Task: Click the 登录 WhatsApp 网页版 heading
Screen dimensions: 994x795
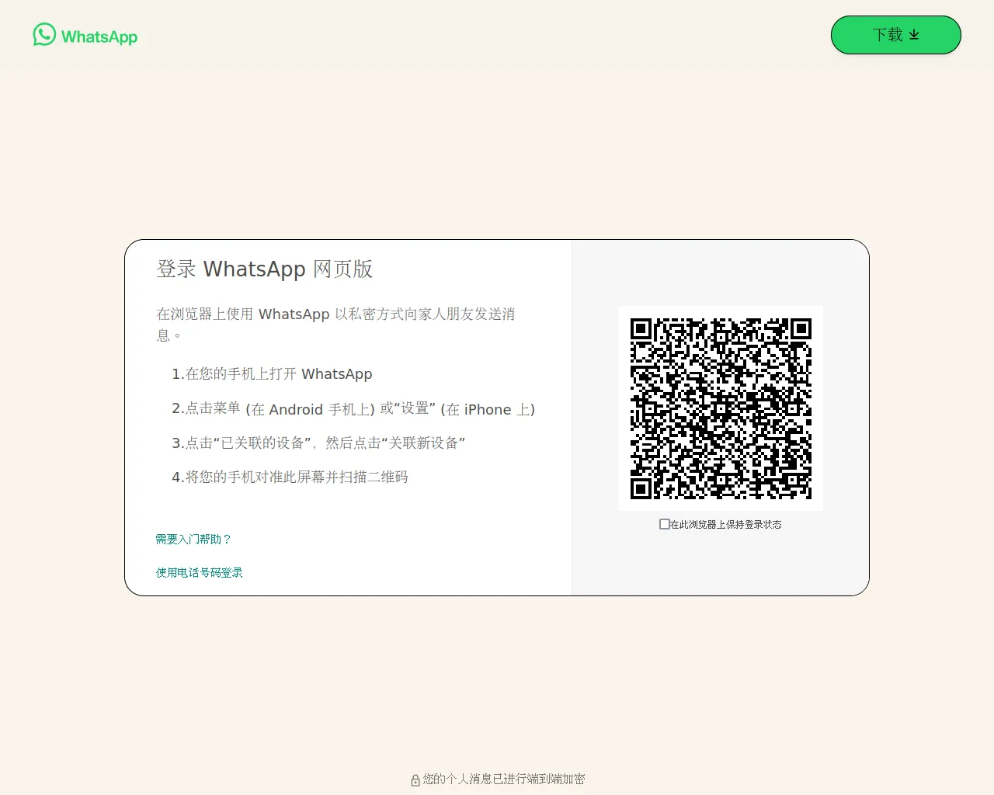Action: (265, 269)
